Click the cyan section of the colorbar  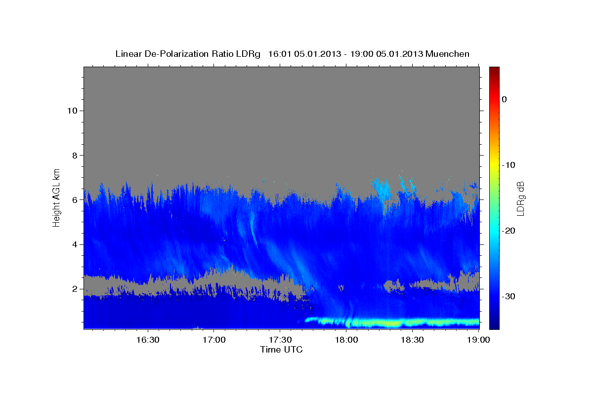[x=494, y=230]
